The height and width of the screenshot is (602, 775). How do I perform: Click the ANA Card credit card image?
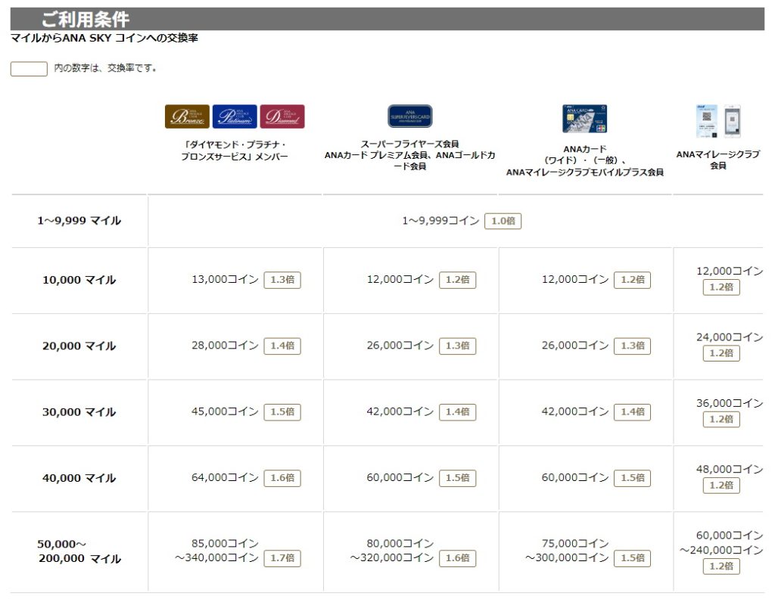pos(584,119)
